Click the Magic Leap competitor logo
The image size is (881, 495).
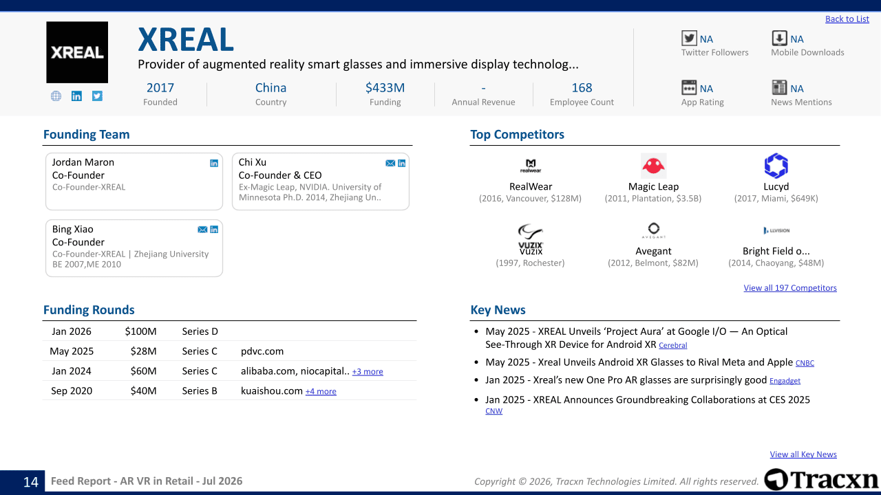tap(653, 166)
